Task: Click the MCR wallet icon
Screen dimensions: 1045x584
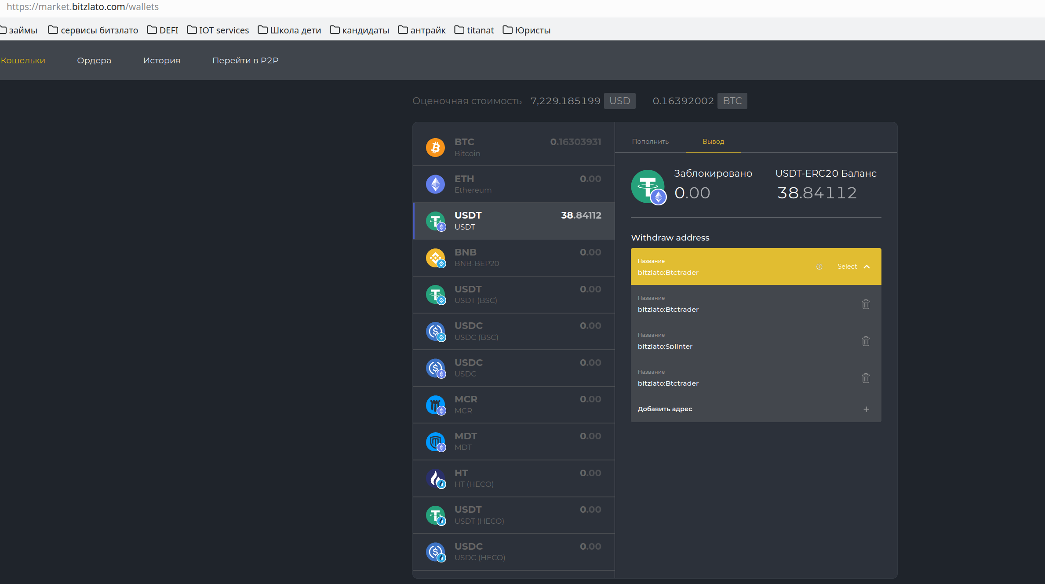Action: coord(435,405)
